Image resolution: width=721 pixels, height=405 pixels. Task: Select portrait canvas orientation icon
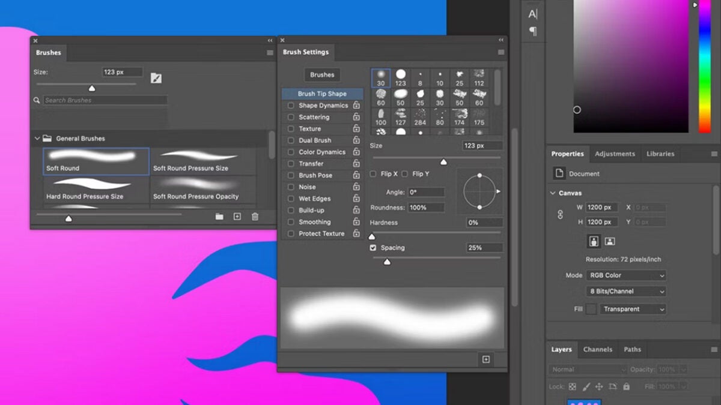[594, 241]
